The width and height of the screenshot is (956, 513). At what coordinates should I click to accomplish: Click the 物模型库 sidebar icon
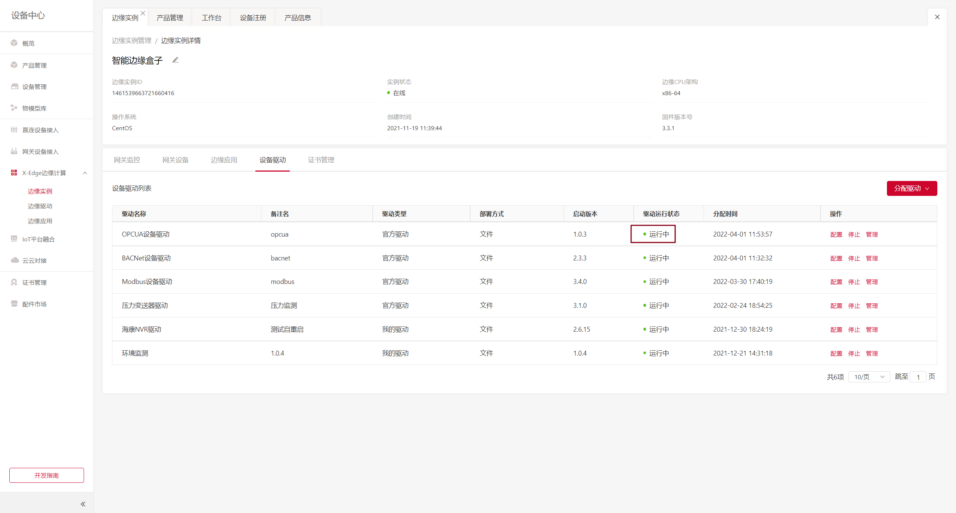click(x=14, y=108)
